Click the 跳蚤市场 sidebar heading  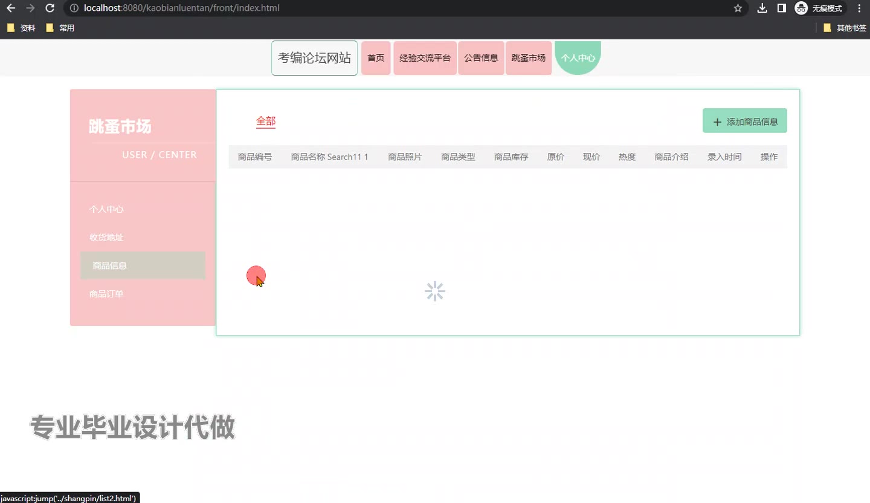coord(120,127)
